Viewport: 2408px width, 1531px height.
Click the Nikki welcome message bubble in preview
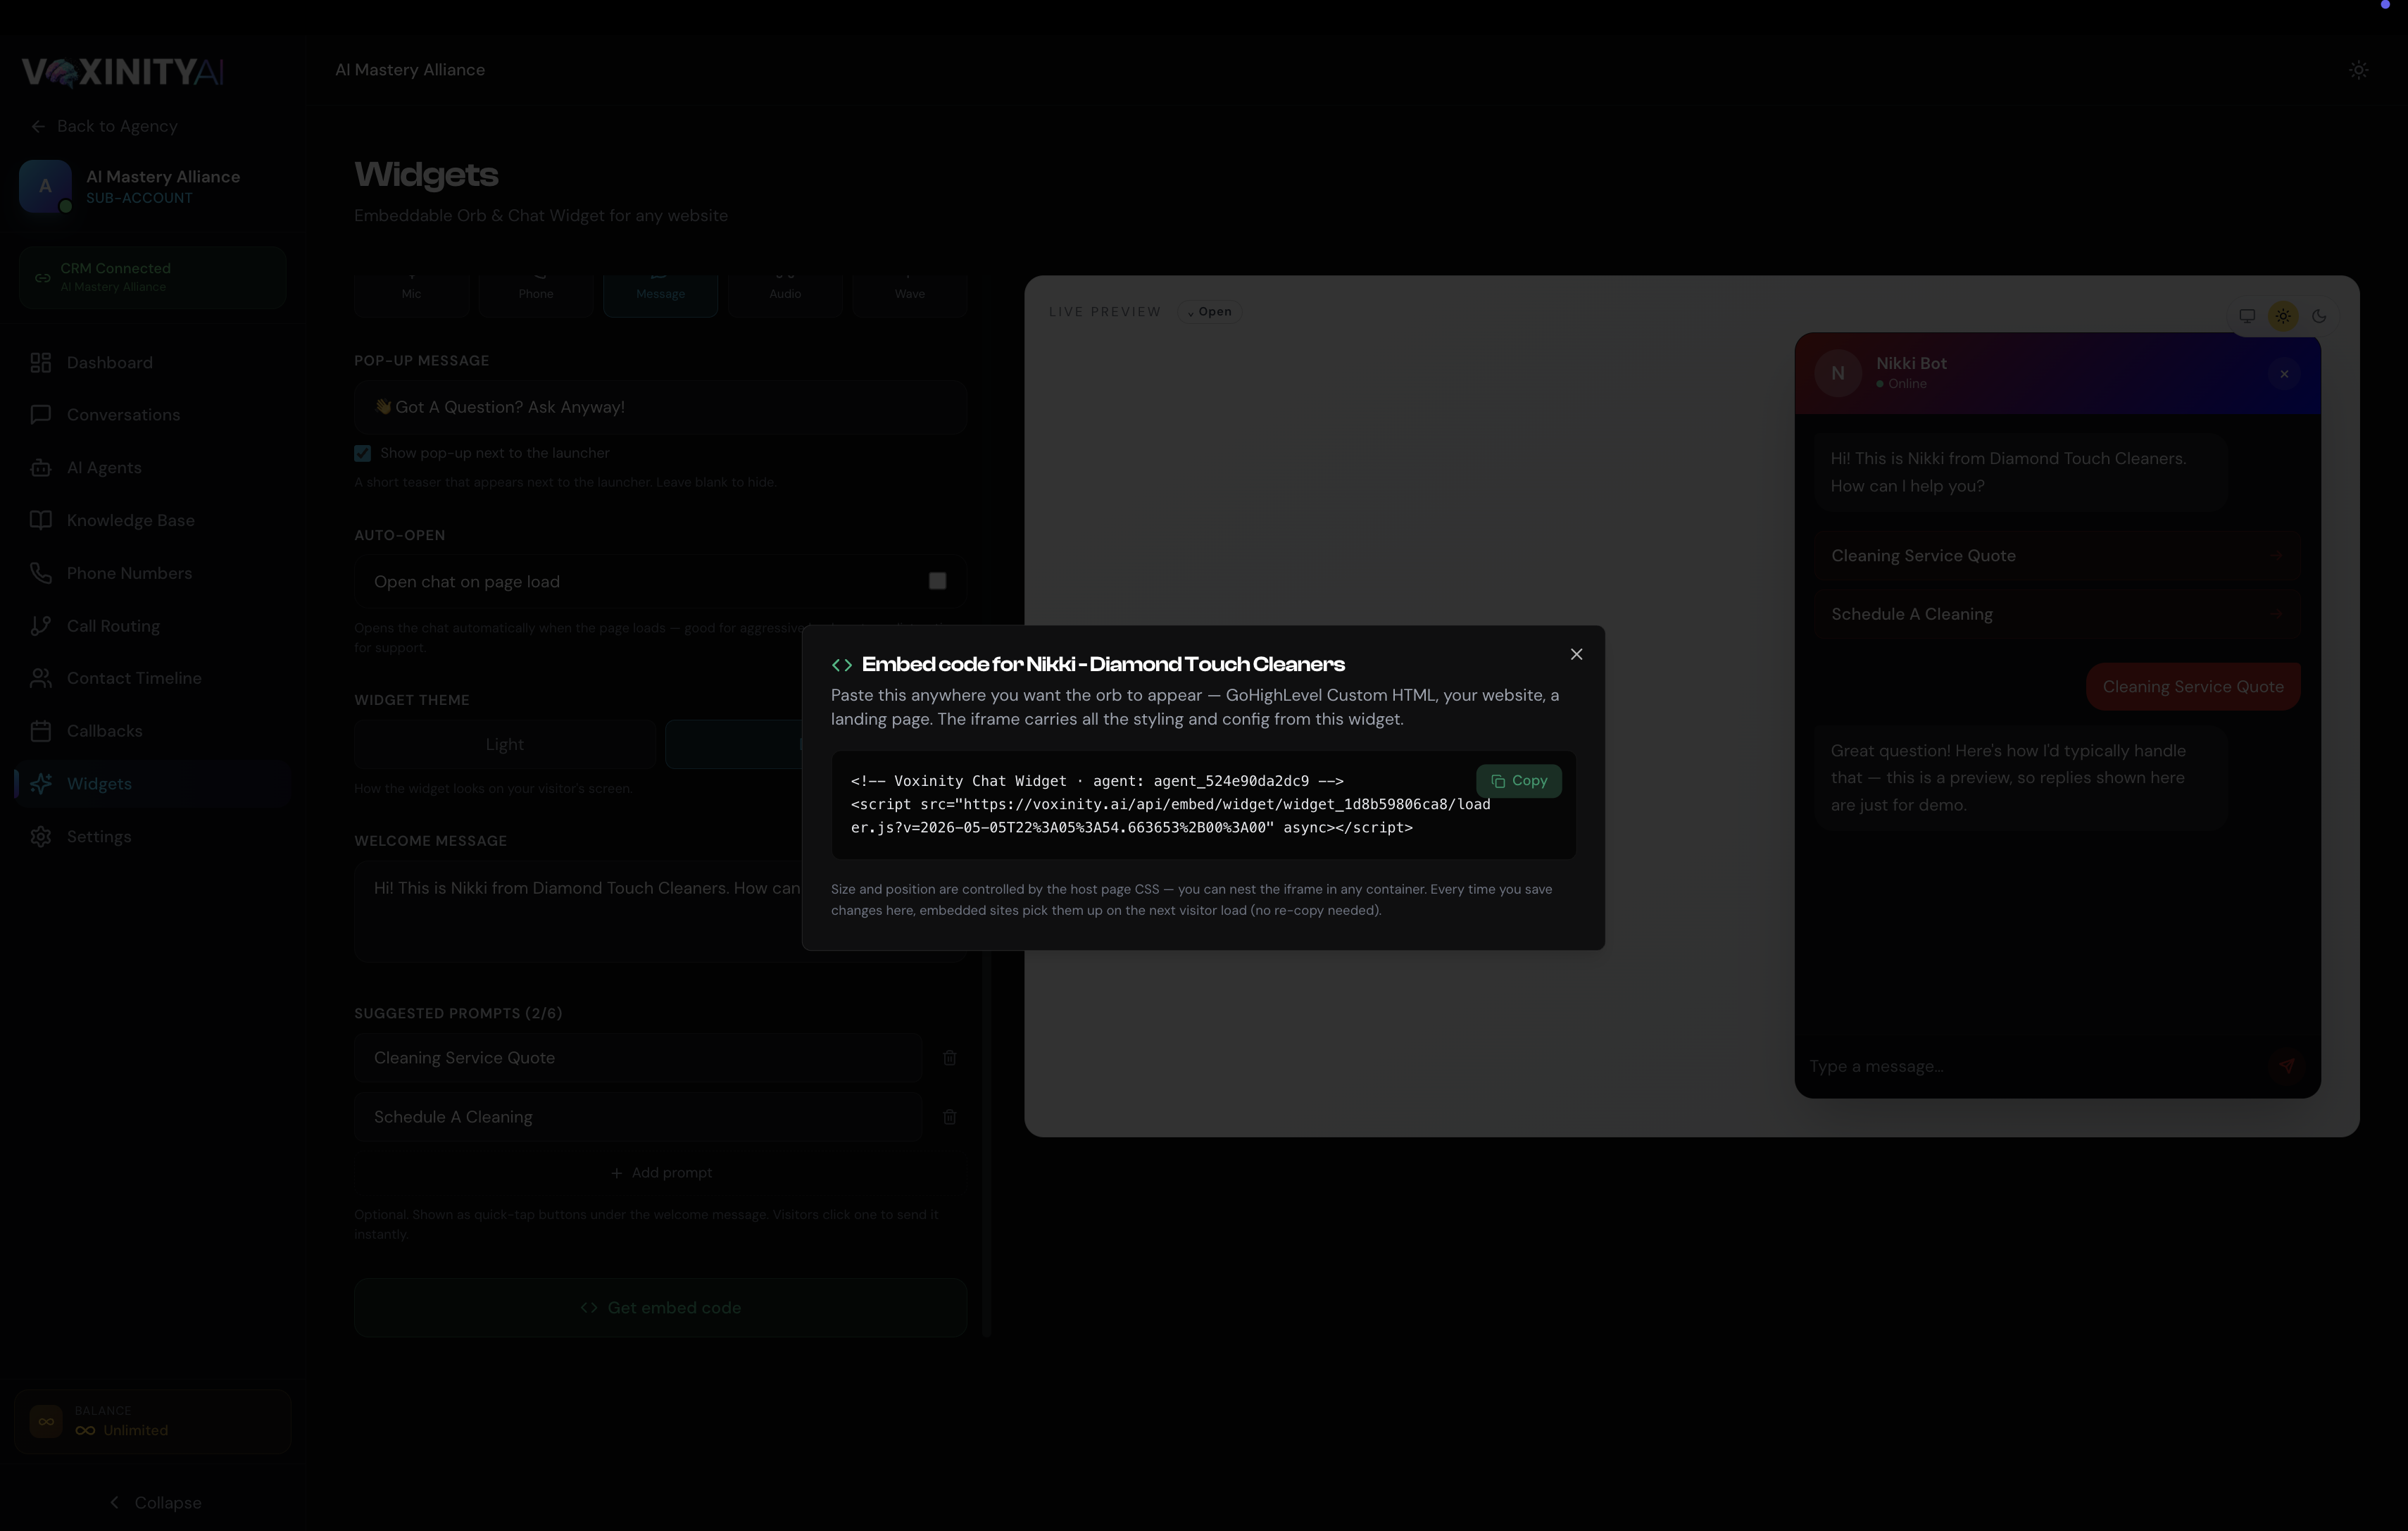(x=2020, y=472)
